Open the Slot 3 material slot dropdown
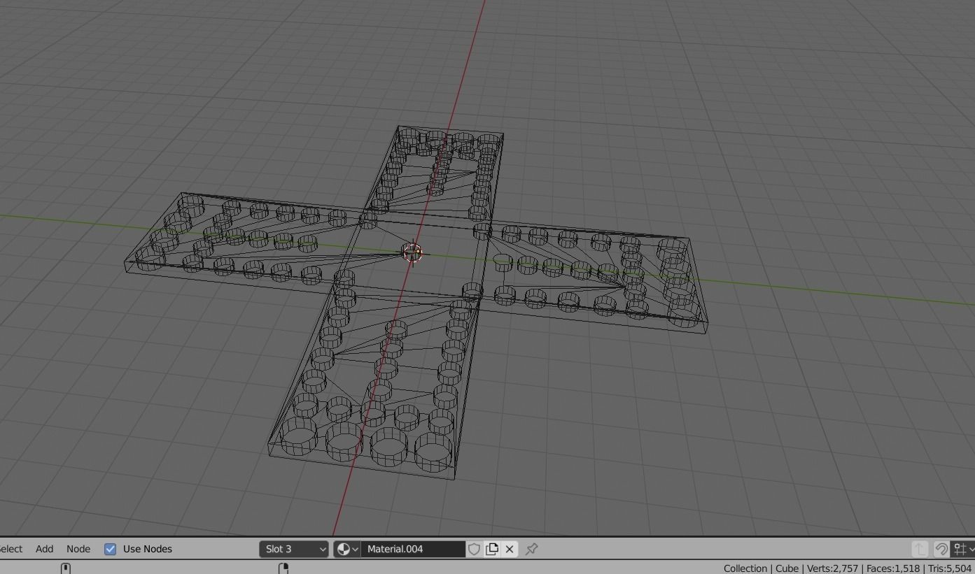This screenshot has width=975, height=574. pyautogui.click(x=294, y=549)
